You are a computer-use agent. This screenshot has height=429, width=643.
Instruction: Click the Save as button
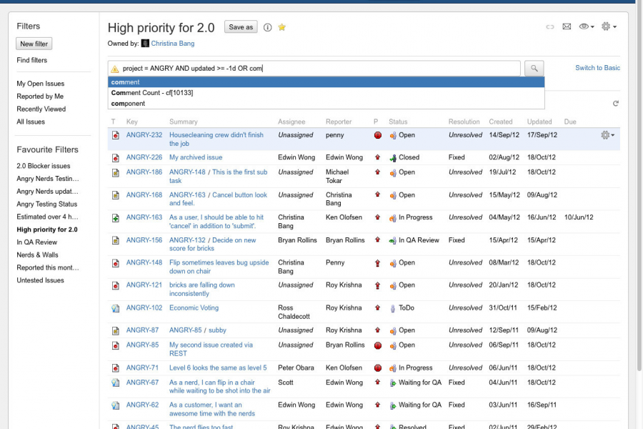(x=241, y=27)
